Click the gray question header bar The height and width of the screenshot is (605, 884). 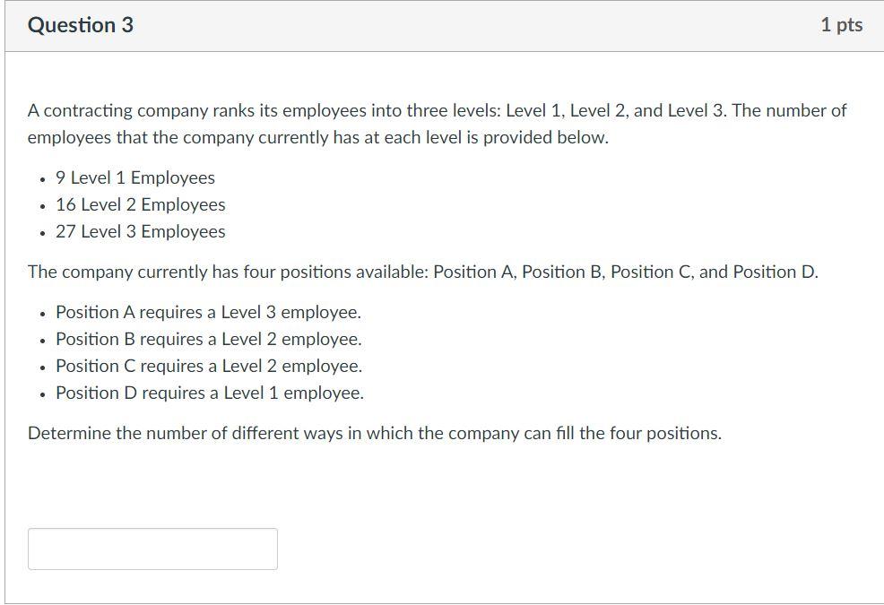[442, 24]
